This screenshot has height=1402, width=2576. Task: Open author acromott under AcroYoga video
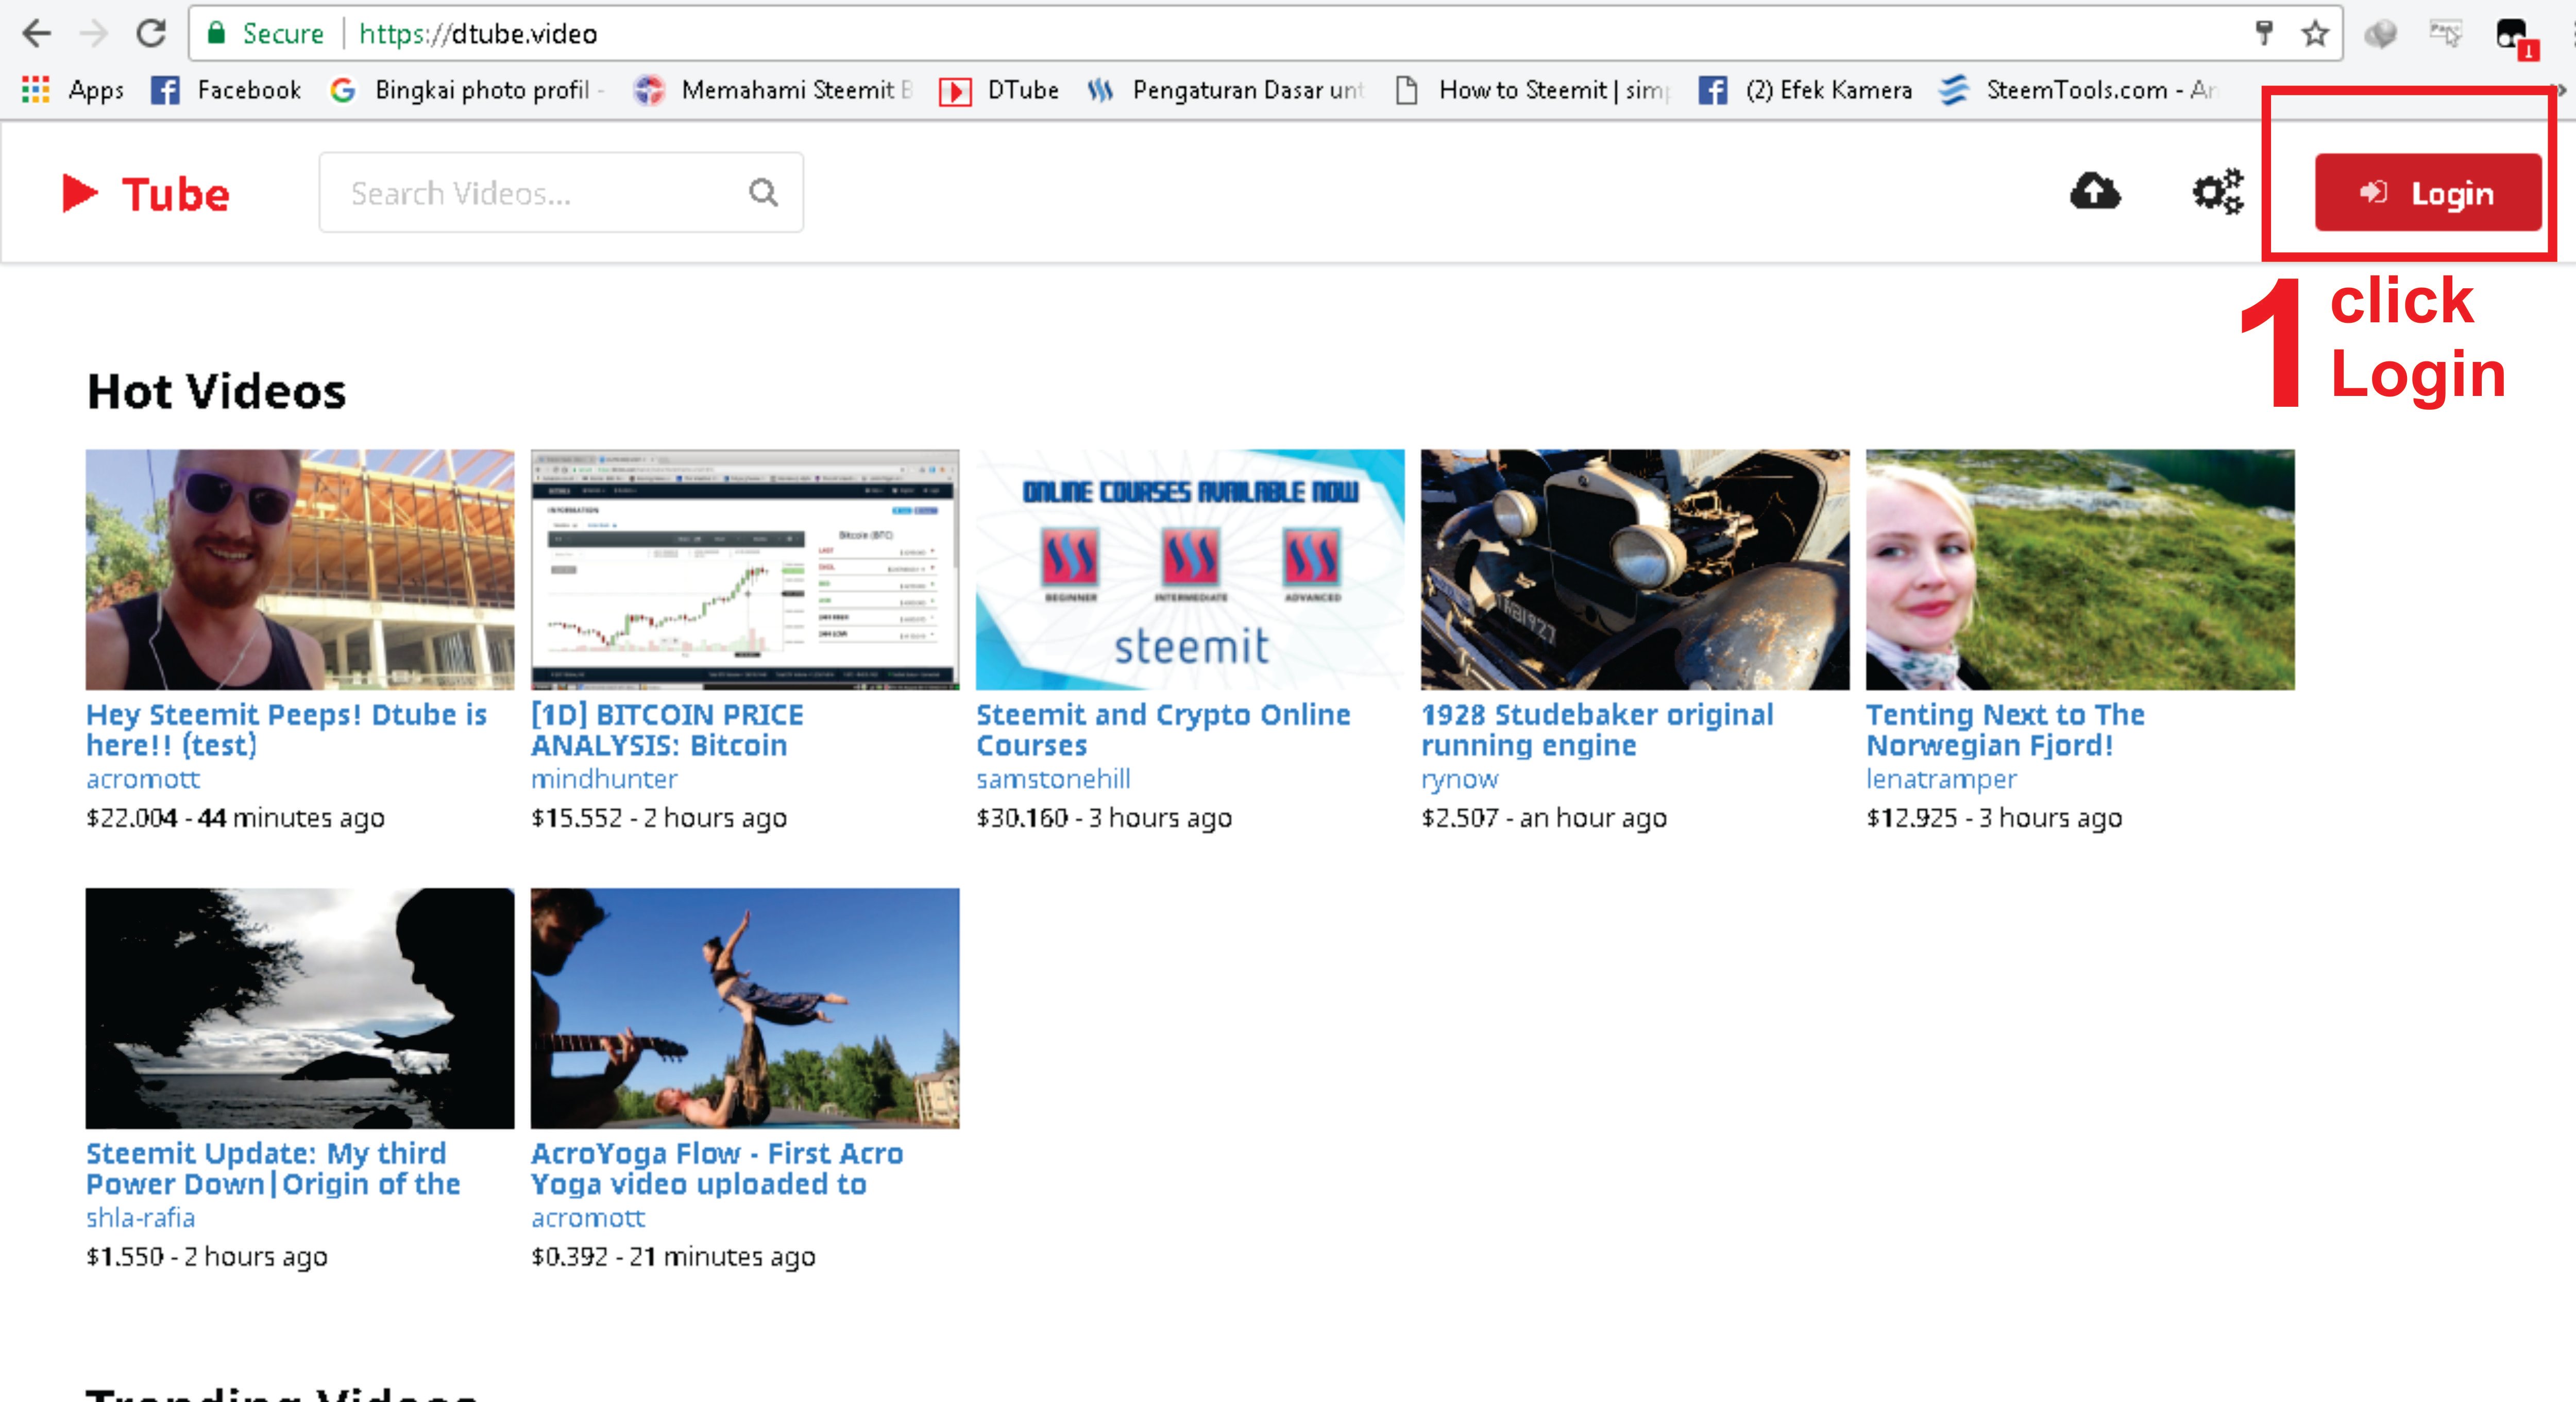[x=588, y=1218]
